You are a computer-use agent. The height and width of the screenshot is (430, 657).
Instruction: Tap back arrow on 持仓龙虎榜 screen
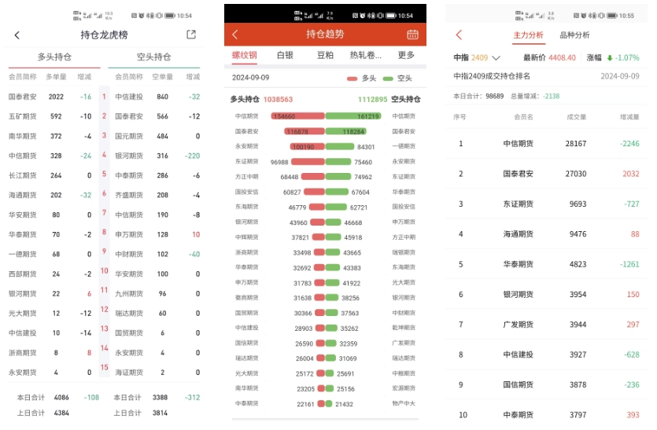[x=17, y=35]
